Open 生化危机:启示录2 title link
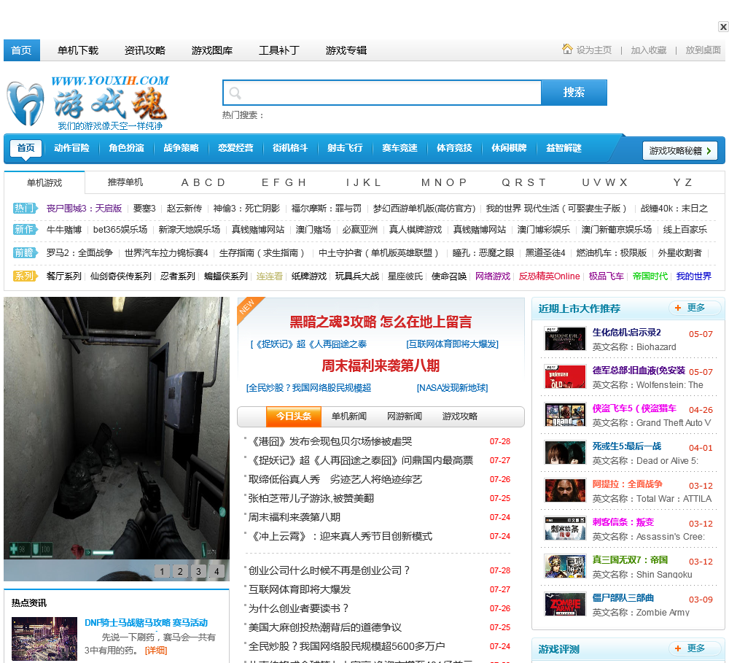This screenshot has width=729, height=663. coord(627,333)
